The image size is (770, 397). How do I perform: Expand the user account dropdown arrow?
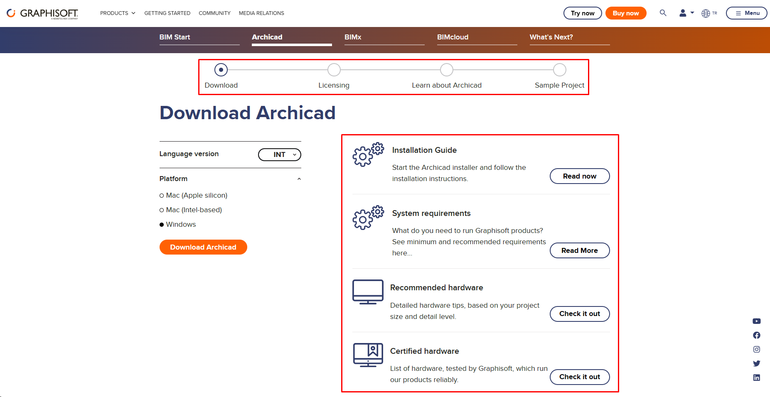[x=692, y=13]
